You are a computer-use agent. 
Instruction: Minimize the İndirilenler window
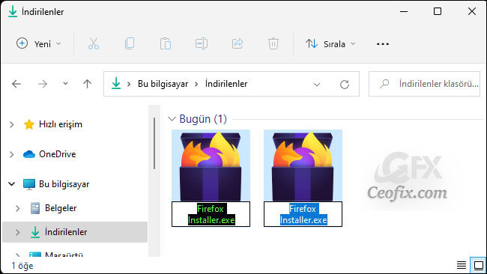[404, 11]
